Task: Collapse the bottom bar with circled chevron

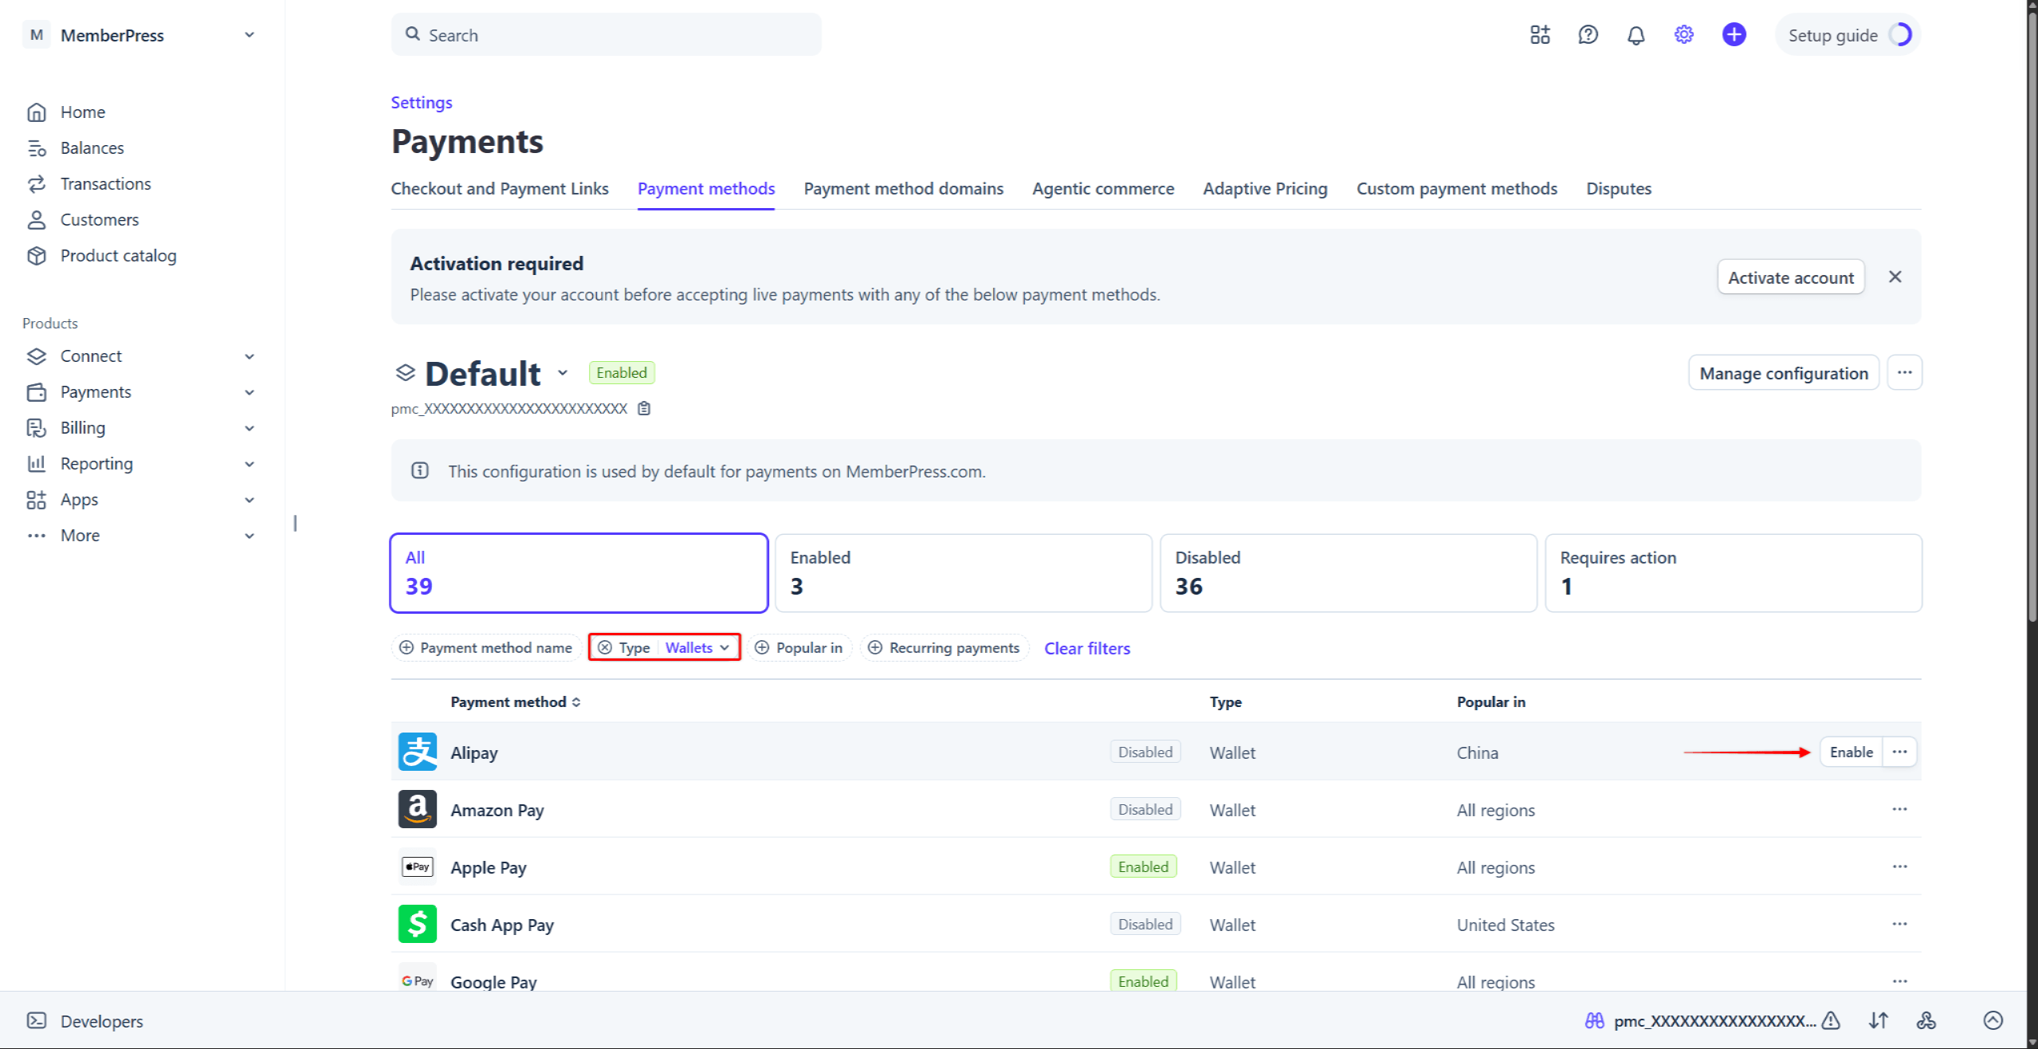Action: pos(1993,1020)
